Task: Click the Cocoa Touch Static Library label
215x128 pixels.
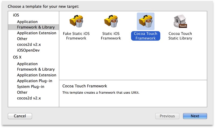Action: 180,36
